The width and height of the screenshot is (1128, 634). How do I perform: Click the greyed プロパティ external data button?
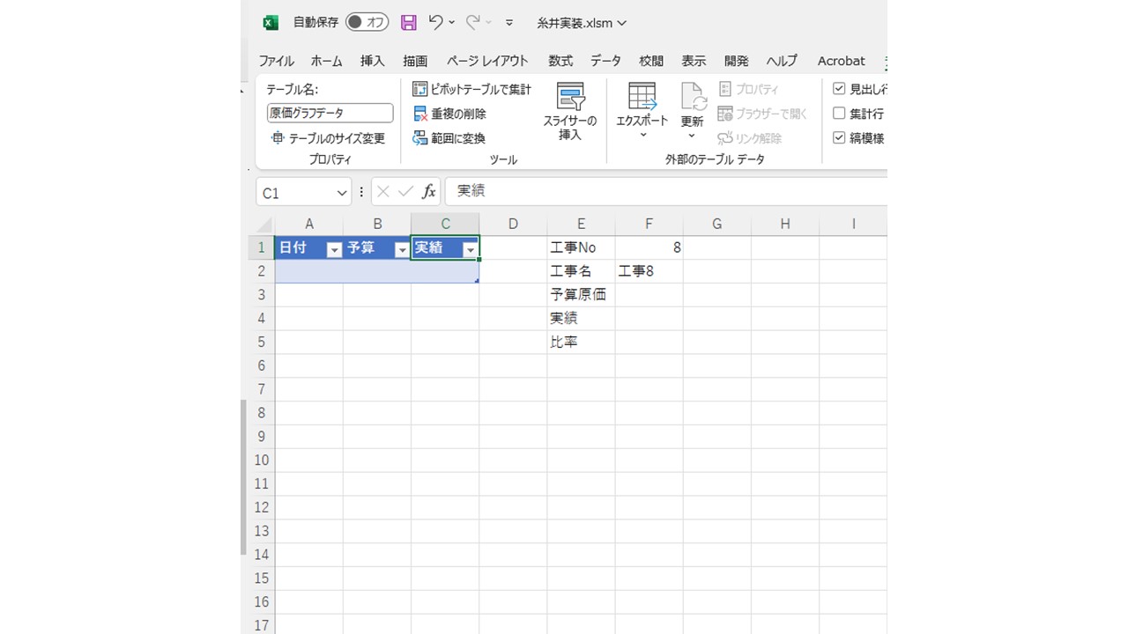point(749,89)
